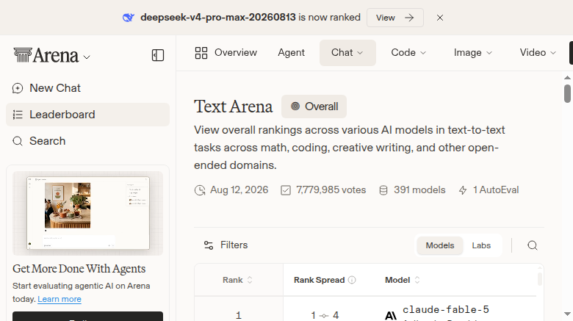573x321 pixels.
Task: Click the sidebar Search magnifier icon
Action: 18,141
